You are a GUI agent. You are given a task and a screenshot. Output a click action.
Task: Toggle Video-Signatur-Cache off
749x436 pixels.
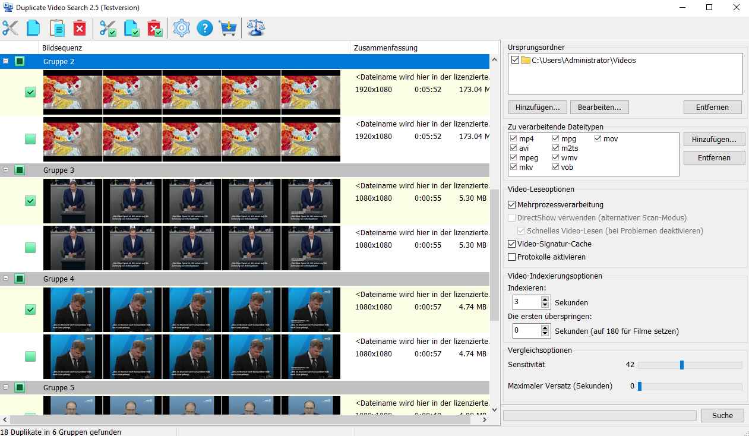pyautogui.click(x=511, y=244)
